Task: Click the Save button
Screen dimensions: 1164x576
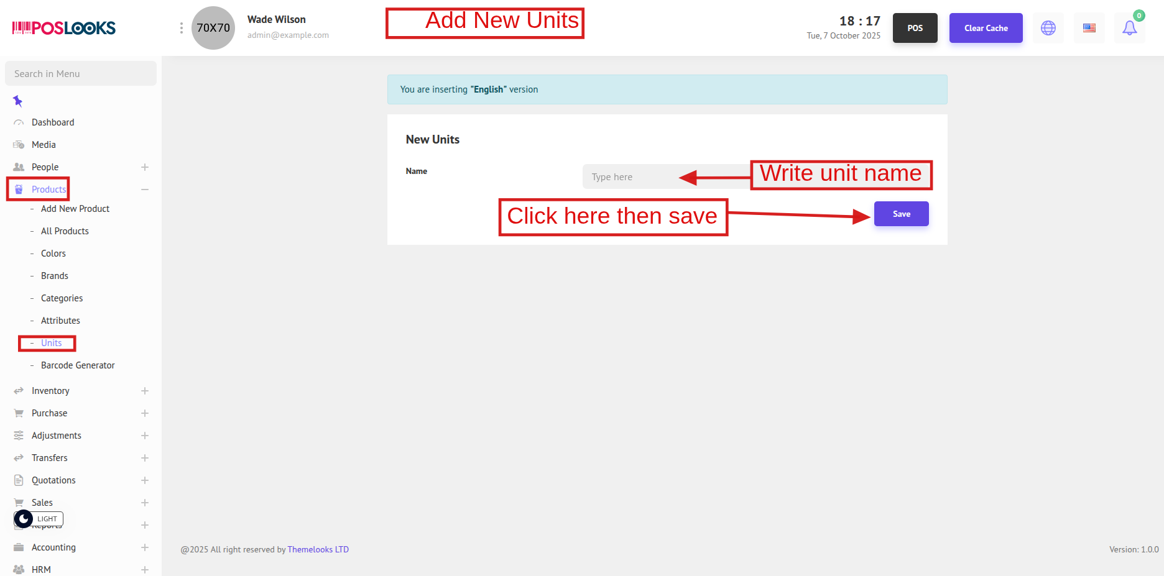Action: pyautogui.click(x=901, y=214)
